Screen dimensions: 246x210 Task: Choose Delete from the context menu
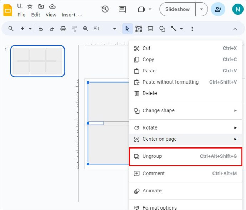click(186, 93)
